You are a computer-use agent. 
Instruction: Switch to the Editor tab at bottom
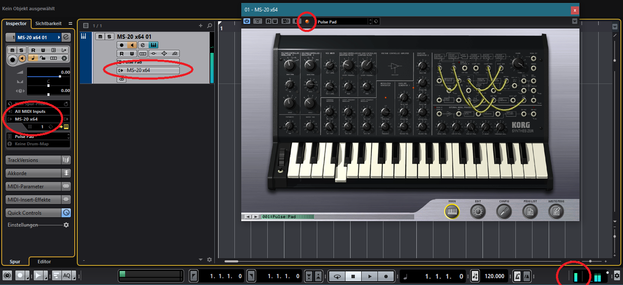(44, 262)
